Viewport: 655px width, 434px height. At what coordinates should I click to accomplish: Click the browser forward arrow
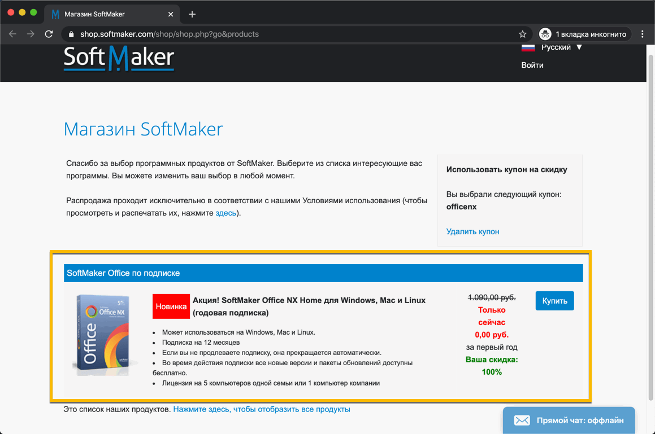pos(31,34)
